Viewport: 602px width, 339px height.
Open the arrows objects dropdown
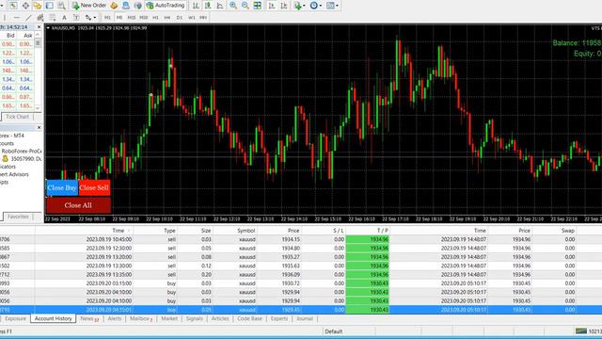(90, 17)
